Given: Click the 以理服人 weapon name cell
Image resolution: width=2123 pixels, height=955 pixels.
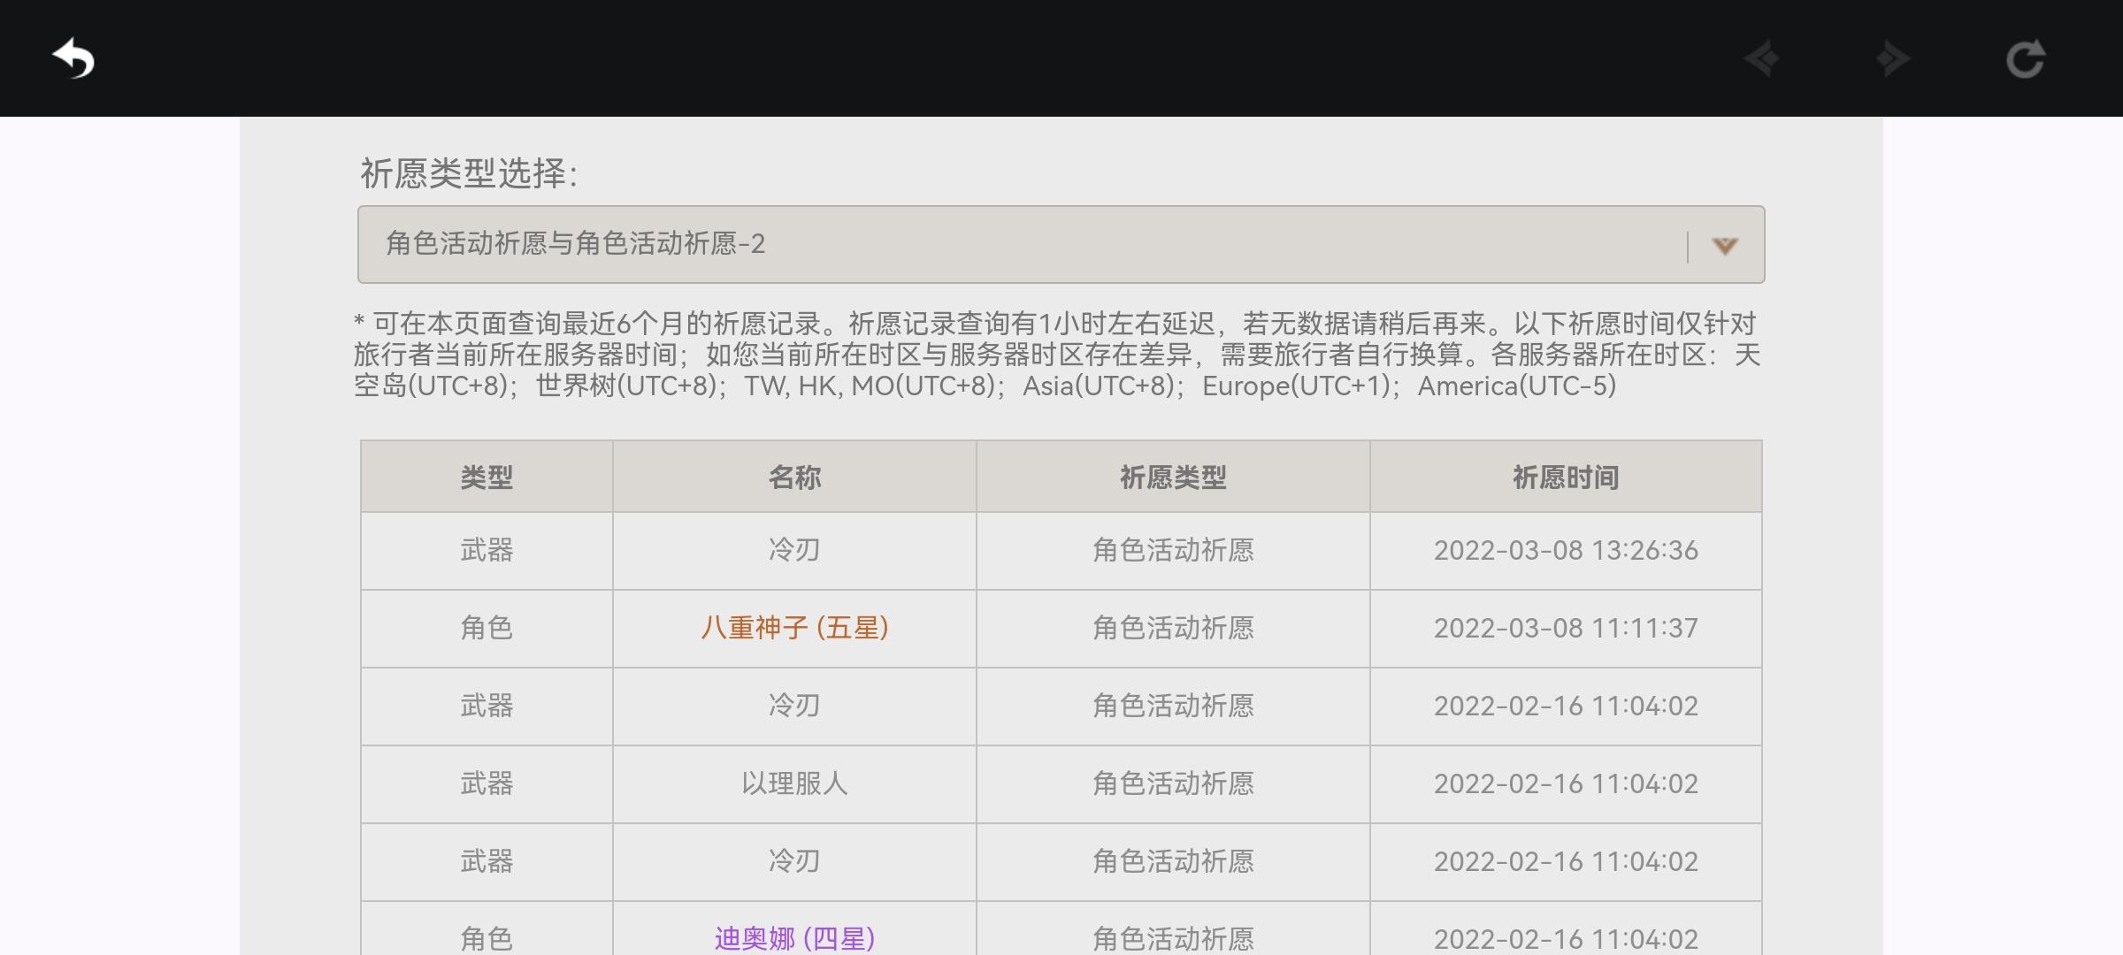Looking at the screenshot, I should 794,783.
